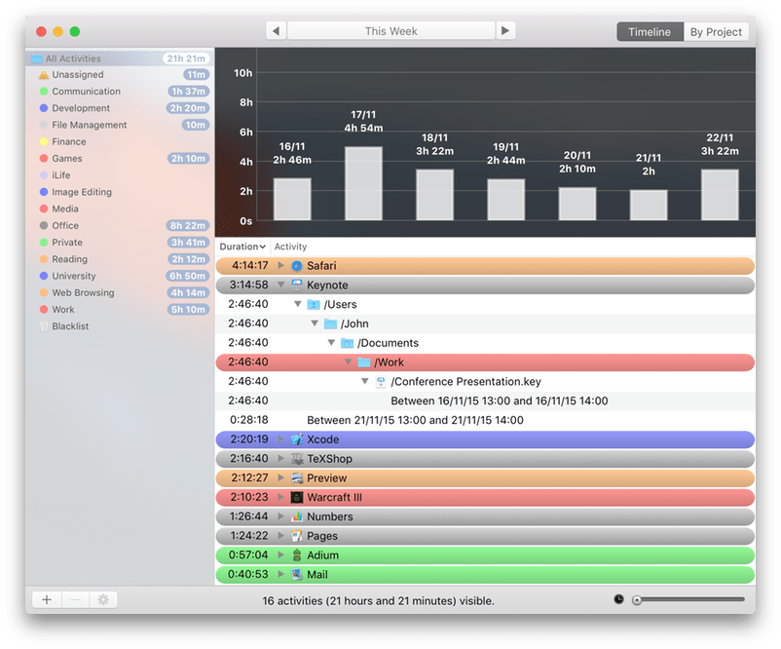
Task: Click the Adium icon in the list
Action: pos(294,554)
